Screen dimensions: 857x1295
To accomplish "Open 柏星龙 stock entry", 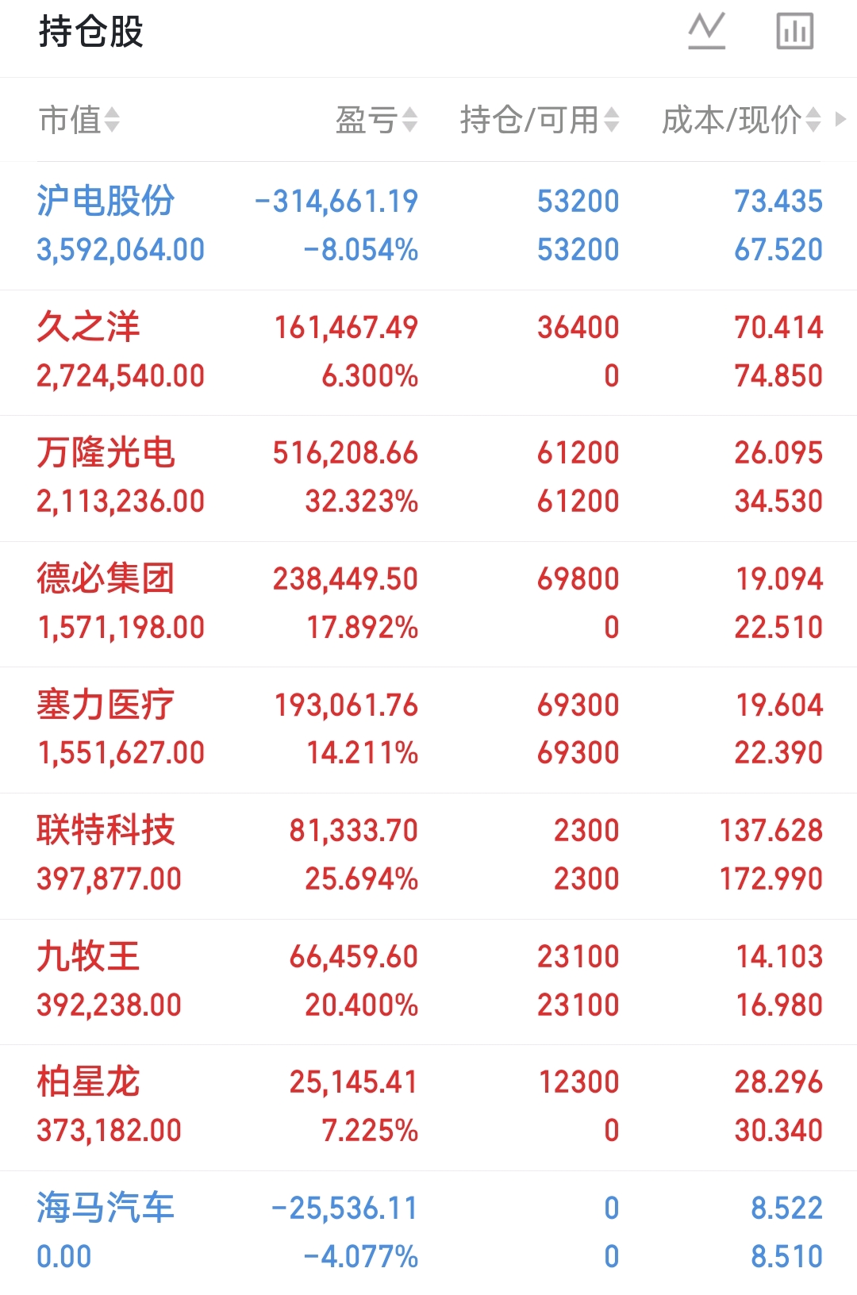I will pos(88,1082).
